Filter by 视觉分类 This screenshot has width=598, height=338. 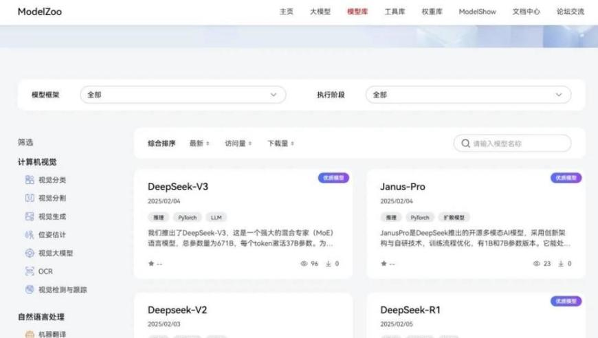click(52, 180)
